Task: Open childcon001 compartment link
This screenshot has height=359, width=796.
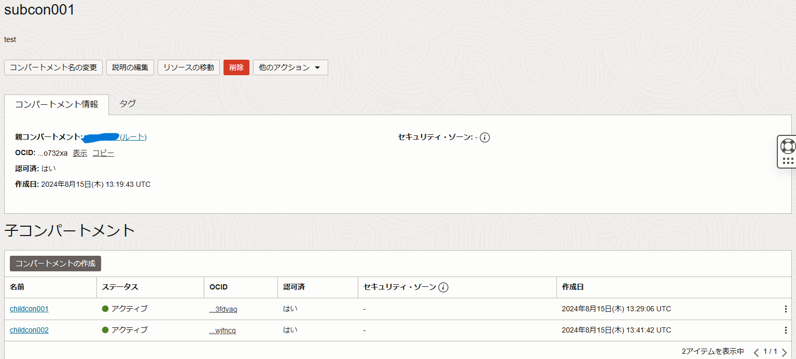Action: coord(29,309)
